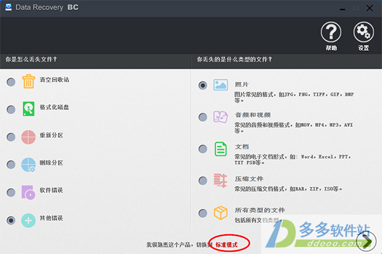Click the 压缩文件 heading text

tap(249, 178)
